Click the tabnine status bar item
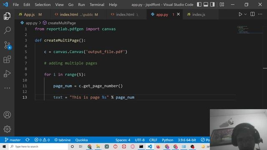This screenshot has height=150, width=267. tap(63, 140)
